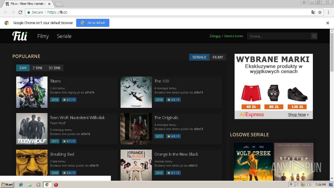334x188 pixels.
Task: Click The Originals poster thumbnail
Action: click(136, 129)
